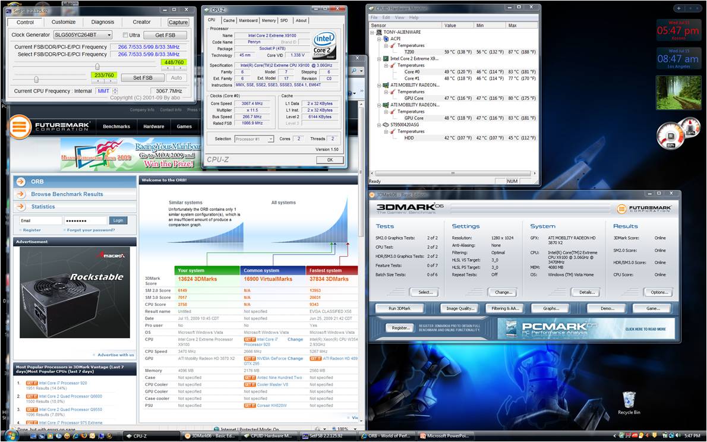
Task: Click the arrow icon beside Browse Benchmark Results
Action: (x=21, y=194)
